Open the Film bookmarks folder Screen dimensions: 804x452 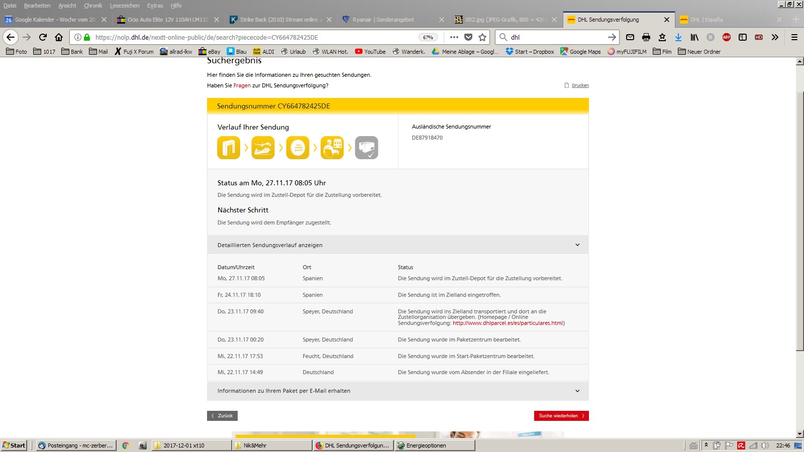click(662, 52)
